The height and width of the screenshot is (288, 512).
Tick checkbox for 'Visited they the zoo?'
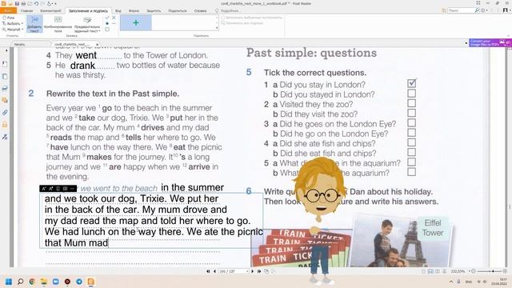point(411,103)
